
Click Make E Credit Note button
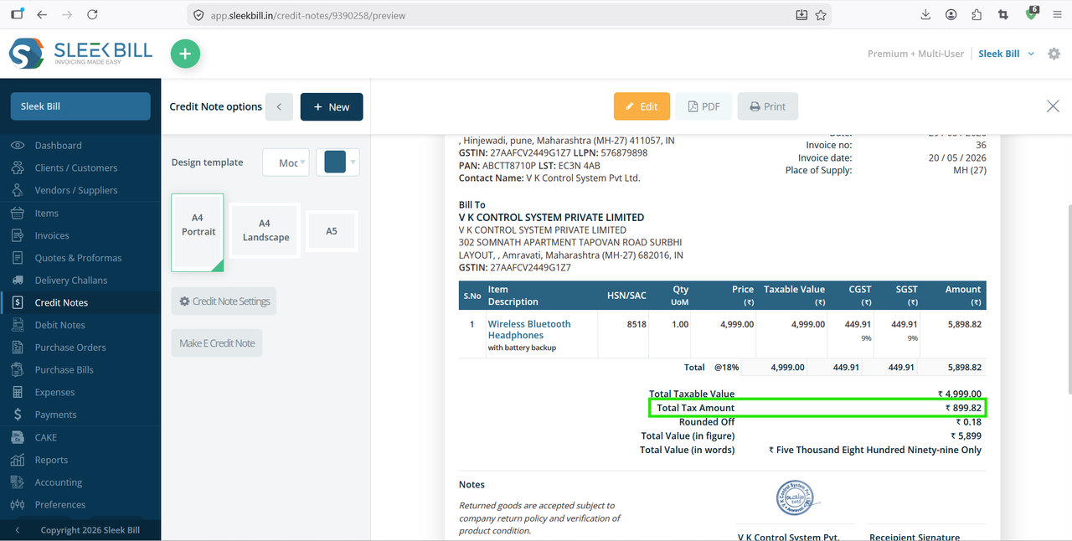point(217,343)
